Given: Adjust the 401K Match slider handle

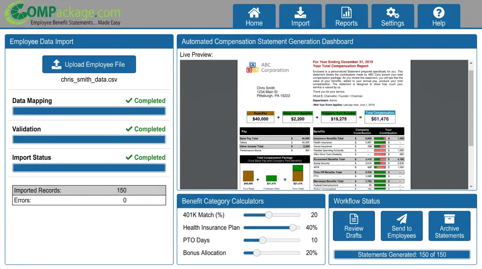Looking at the screenshot, I should tap(269, 215).
